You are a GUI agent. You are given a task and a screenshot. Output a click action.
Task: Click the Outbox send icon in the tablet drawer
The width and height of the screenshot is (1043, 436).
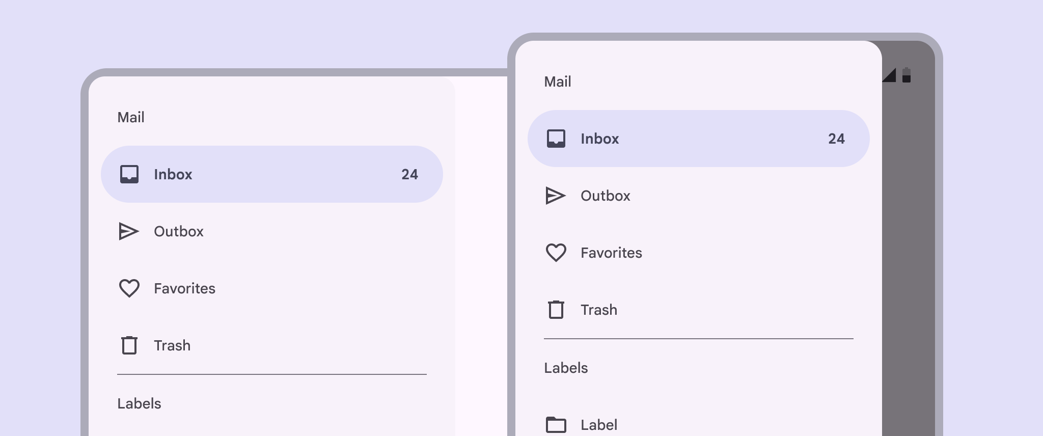(x=128, y=231)
